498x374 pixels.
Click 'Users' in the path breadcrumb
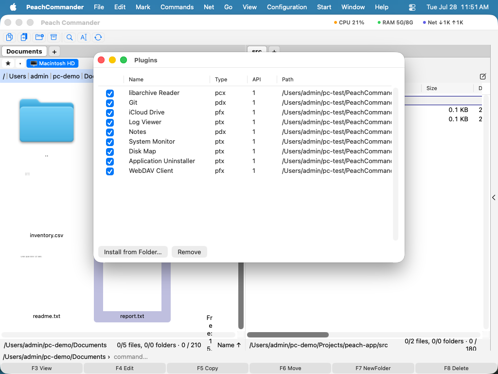tap(18, 76)
